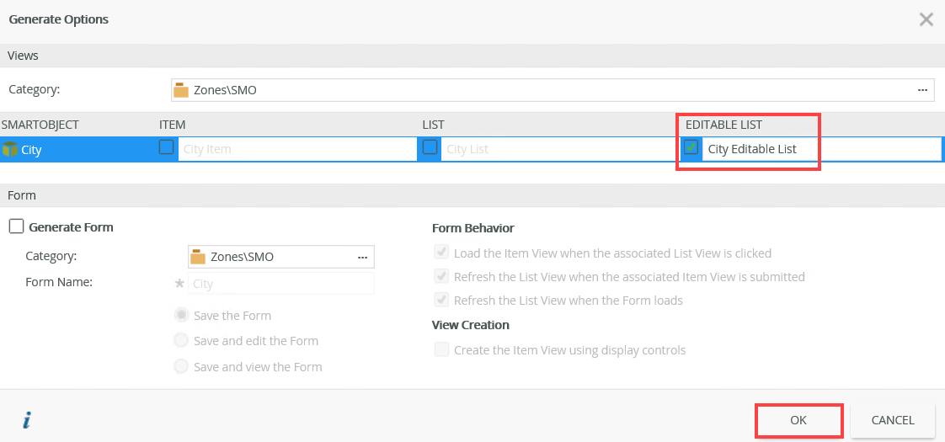
Task: Click the Form Name input field
Action: (x=280, y=283)
